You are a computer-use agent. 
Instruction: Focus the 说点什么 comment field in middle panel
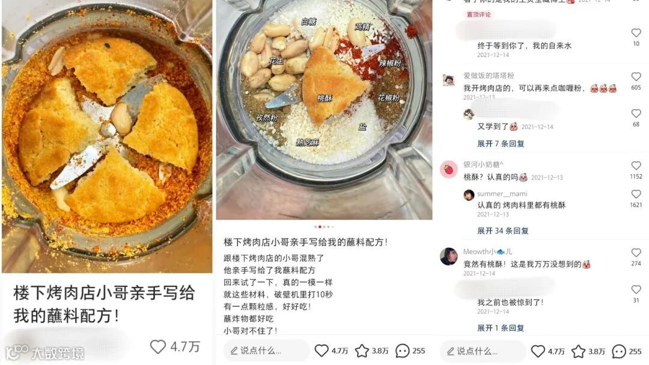pyautogui.click(x=267, y=351)
